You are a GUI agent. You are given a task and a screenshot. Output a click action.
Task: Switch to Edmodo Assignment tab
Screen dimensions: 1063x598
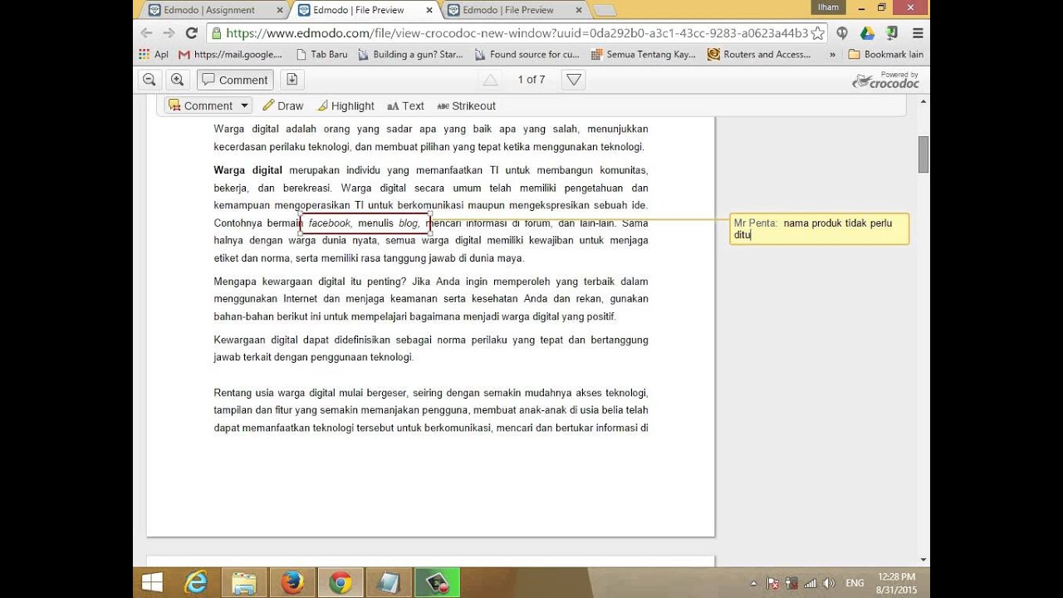pyautogui.click(x=209, y=10)
